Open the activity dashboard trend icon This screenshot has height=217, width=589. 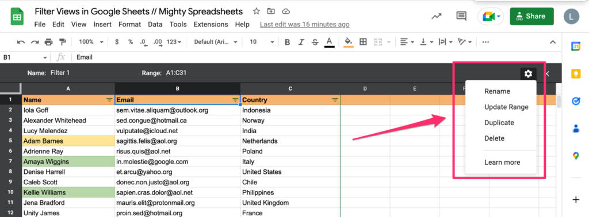436,16
